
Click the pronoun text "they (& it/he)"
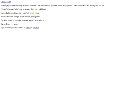point(24,13)
